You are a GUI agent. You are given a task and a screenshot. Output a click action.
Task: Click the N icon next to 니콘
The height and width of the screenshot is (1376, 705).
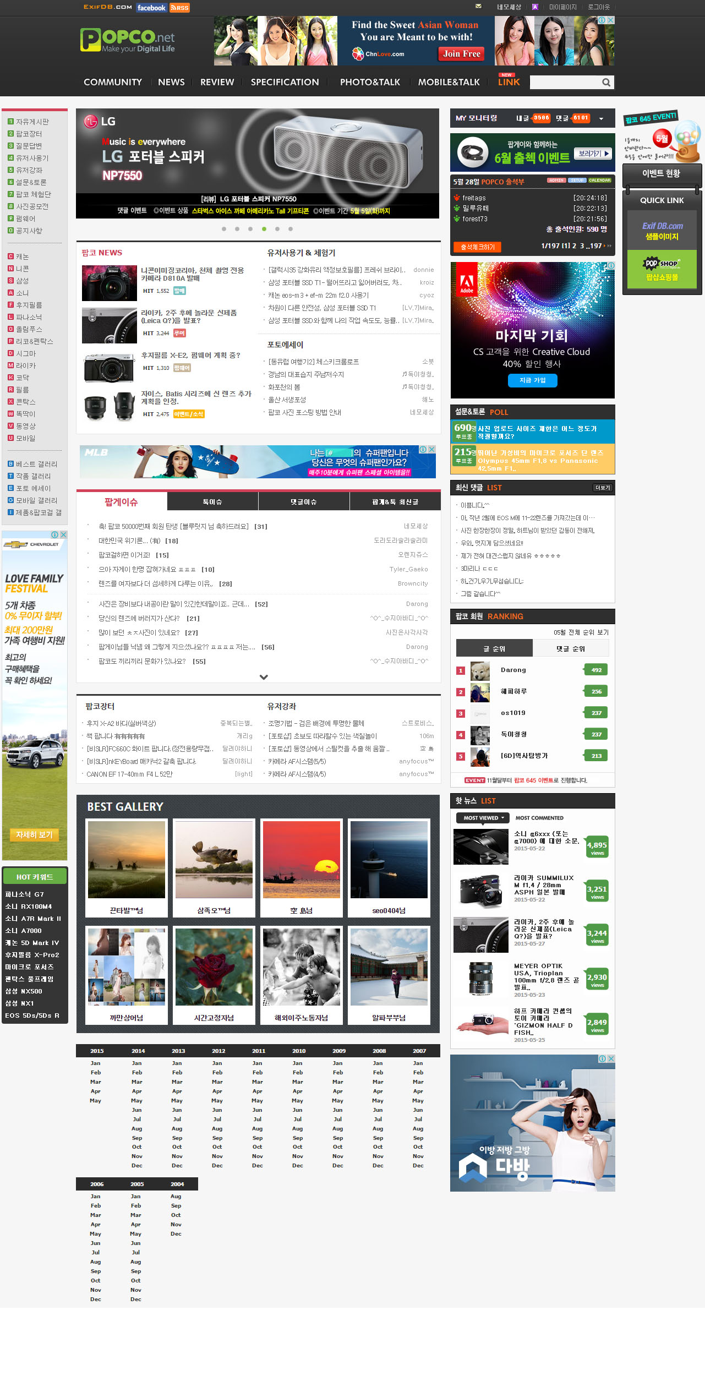pos(10,269)
